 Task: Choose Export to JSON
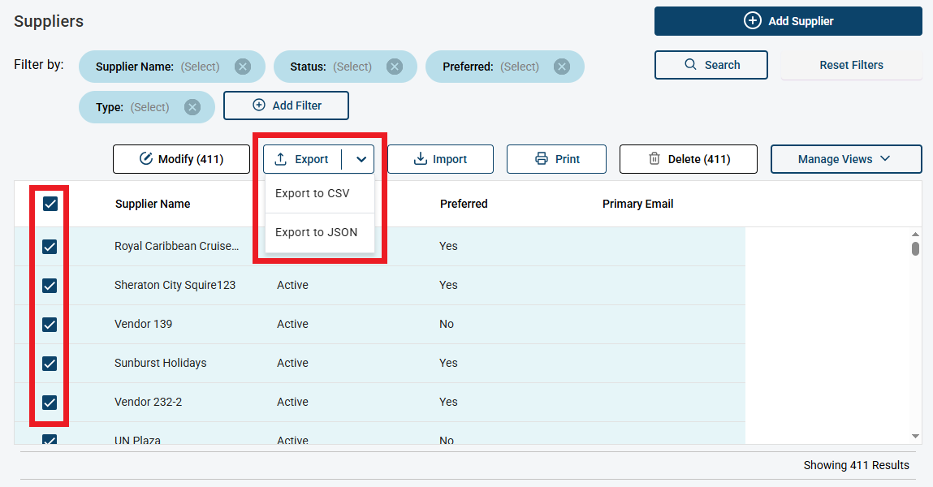[x=320, y=232]
